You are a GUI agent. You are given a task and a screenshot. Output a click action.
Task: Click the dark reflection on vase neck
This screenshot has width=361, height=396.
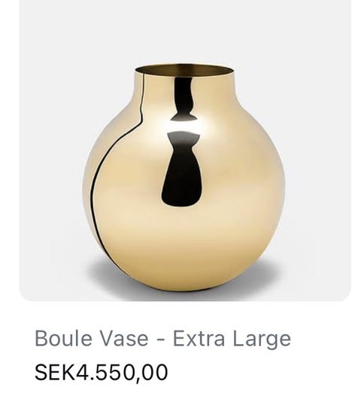[x=184, y=99]
